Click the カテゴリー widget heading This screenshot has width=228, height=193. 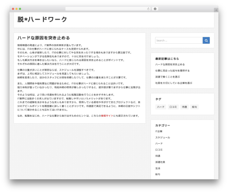pos(162,125)
